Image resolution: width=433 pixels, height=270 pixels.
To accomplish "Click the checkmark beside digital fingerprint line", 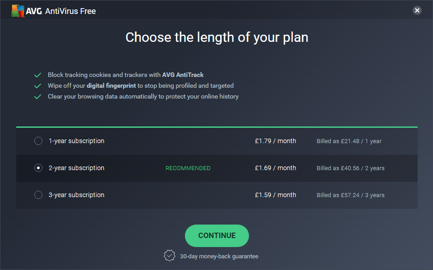I will pos(38,86).
